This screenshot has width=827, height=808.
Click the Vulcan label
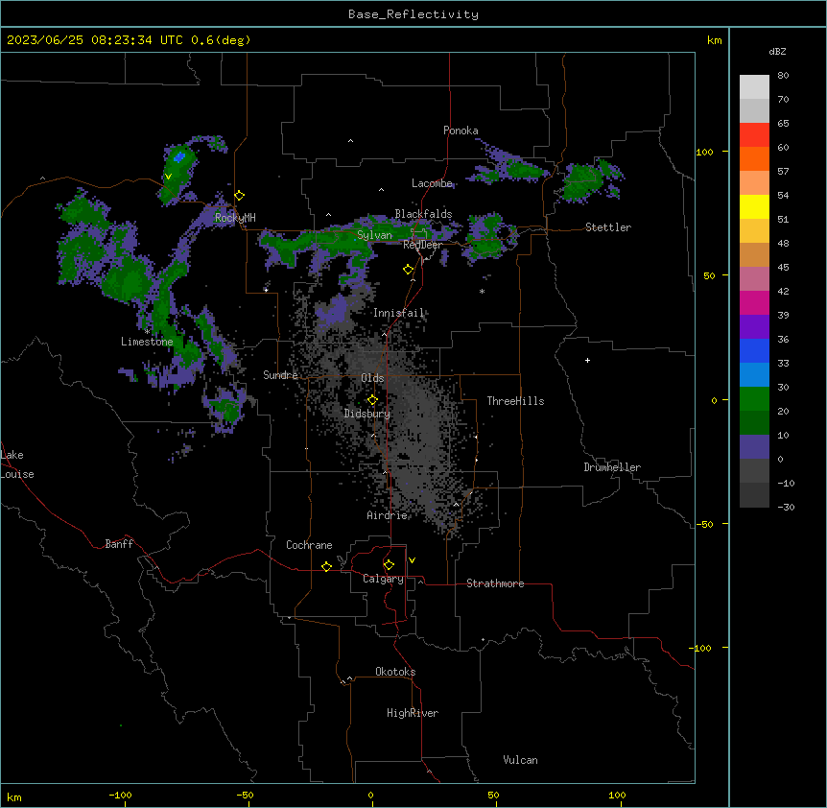(x=521, y=760)
